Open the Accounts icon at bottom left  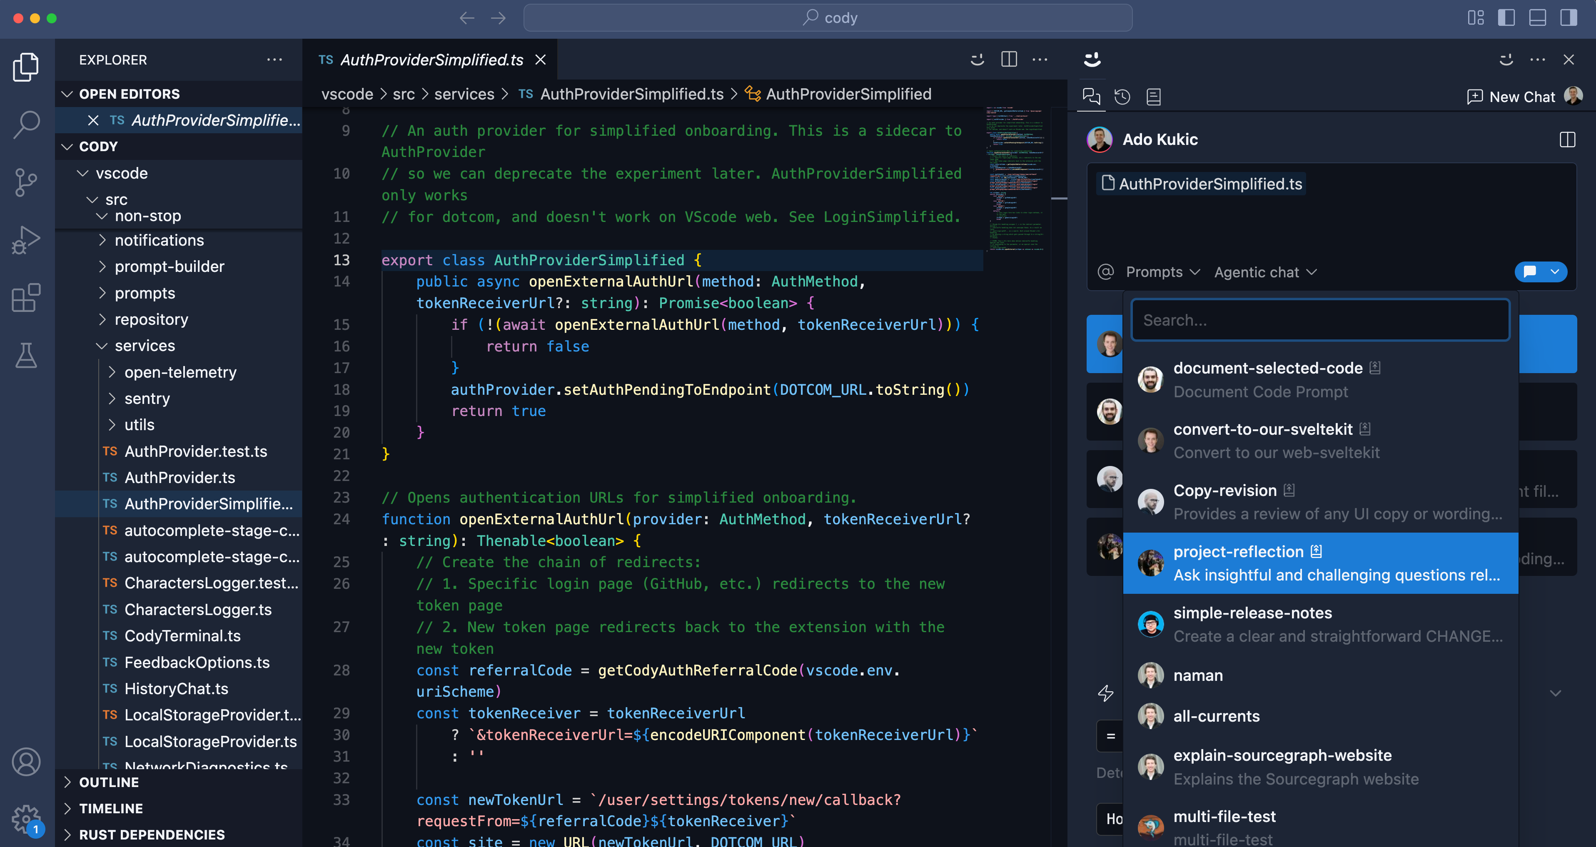click(25, 762)
